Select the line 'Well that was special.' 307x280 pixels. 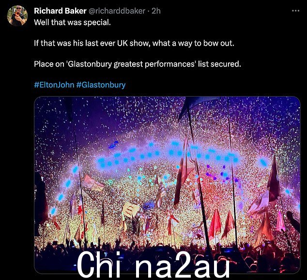[73, 22]
